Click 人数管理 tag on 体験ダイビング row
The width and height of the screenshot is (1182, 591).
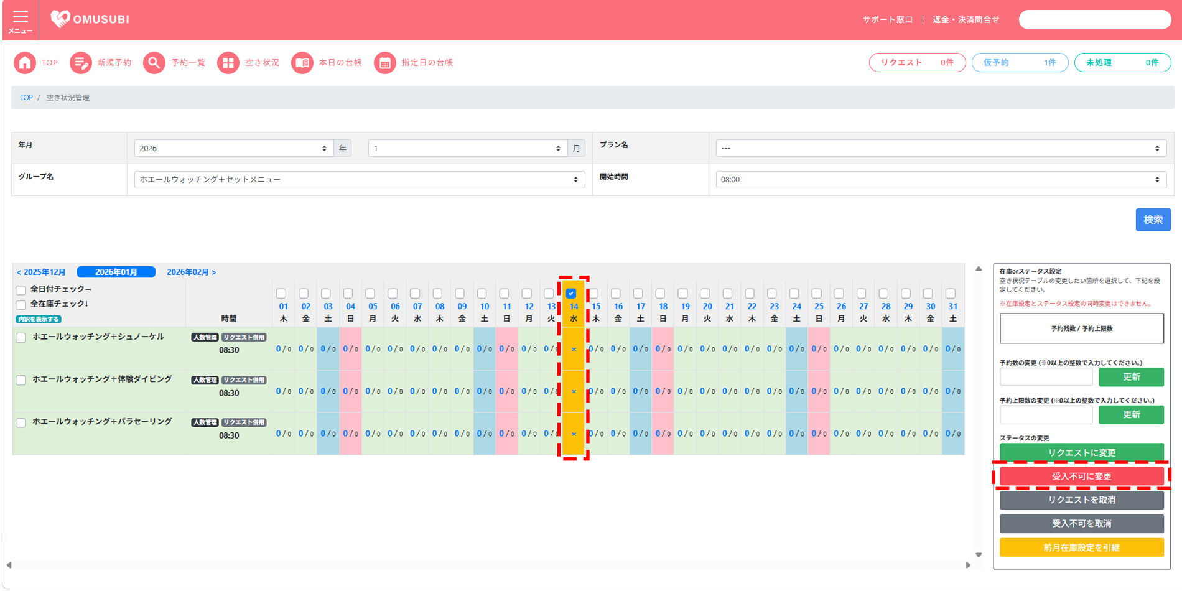point(205,379)
